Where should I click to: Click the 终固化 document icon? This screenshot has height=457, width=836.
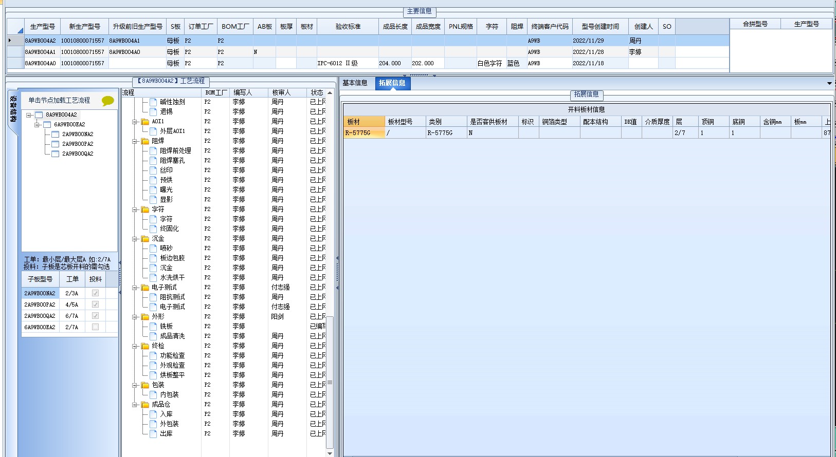tap(153, 228)
